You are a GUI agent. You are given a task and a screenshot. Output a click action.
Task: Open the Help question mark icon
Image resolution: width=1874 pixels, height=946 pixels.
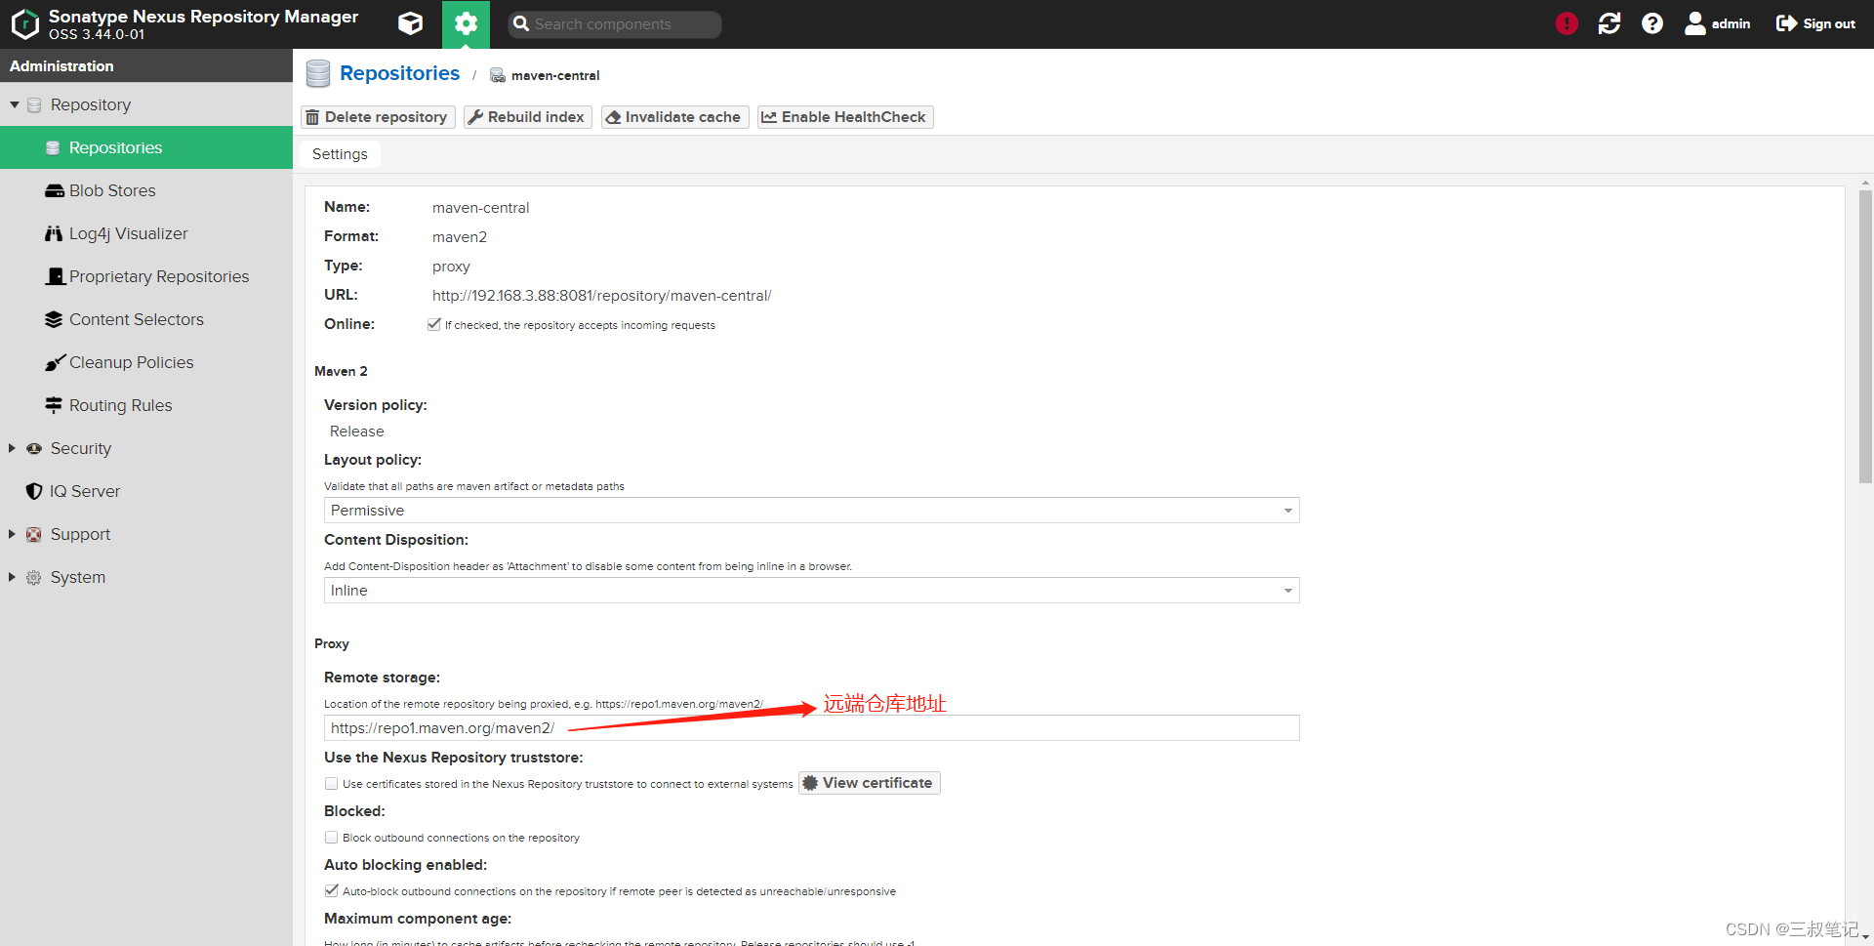pos(1652,23)
